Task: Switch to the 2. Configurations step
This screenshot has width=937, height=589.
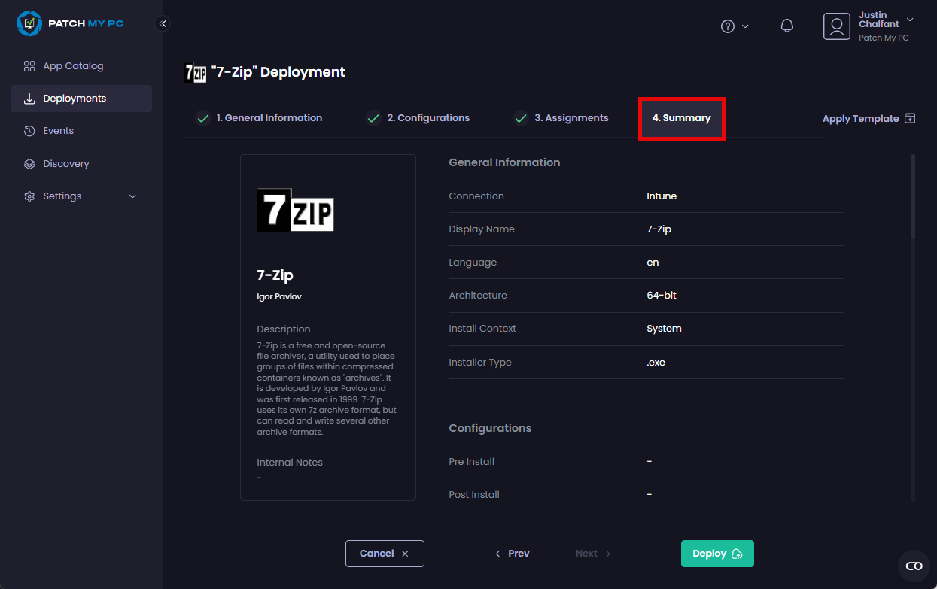Action: 427,118
